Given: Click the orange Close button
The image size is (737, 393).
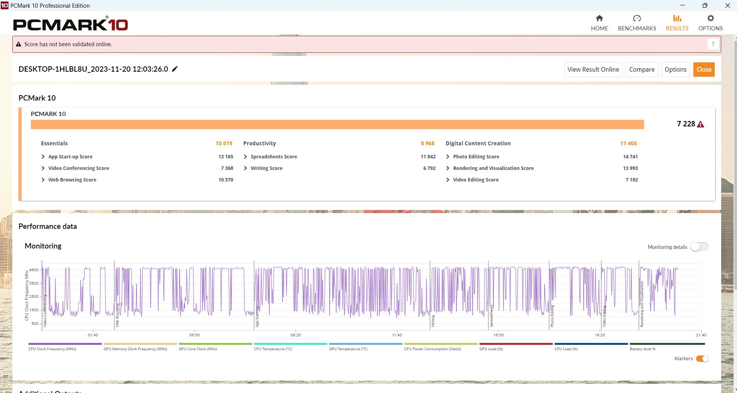Looking at the screenshot, I should coord(704,69).
